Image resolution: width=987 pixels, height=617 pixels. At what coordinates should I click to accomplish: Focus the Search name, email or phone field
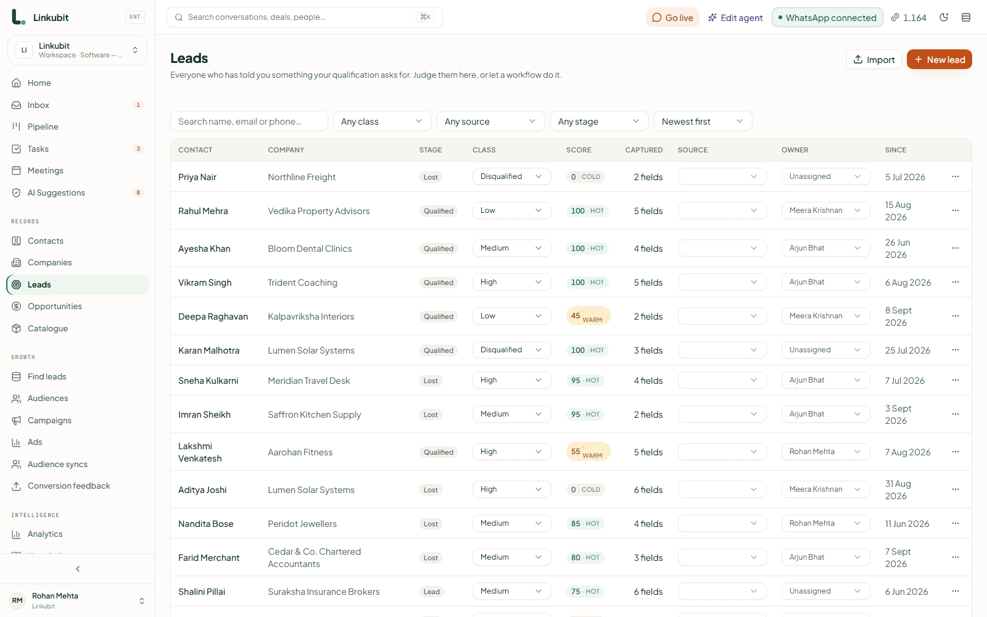[249, 122]
